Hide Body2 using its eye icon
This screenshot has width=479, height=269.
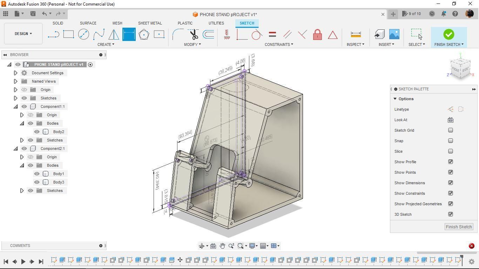(x=37, y=132)
